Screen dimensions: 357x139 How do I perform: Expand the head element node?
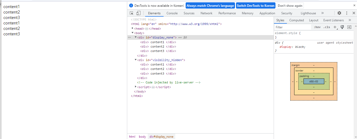pyautogui.click(x=132, y=28)
